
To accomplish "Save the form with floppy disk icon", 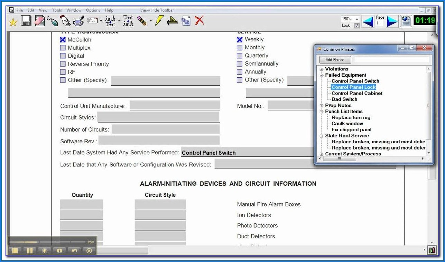I will [26, 21].
